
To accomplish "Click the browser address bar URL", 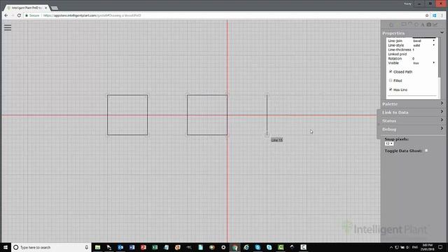I will click(92, 15).
